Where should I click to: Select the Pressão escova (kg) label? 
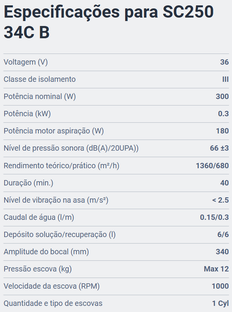pyautogui.click(x=37, y=269)
